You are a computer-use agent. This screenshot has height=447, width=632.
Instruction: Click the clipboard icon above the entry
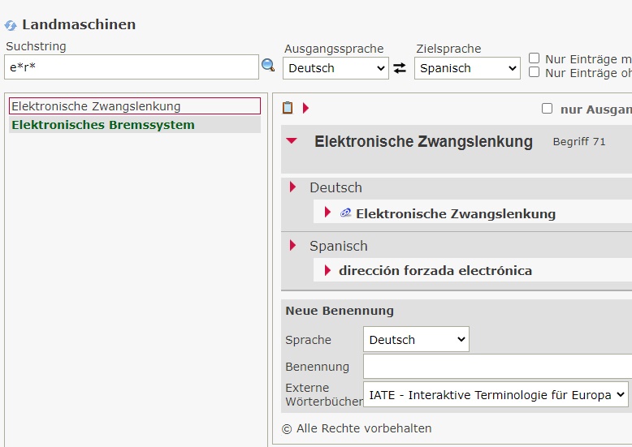[x=288, y=108]
